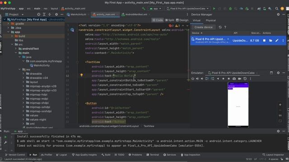Image resolution: width=289 pixels, height=162 pixels.
Task: Expand the build folder in project tree
Action: [x=12, y=36]
